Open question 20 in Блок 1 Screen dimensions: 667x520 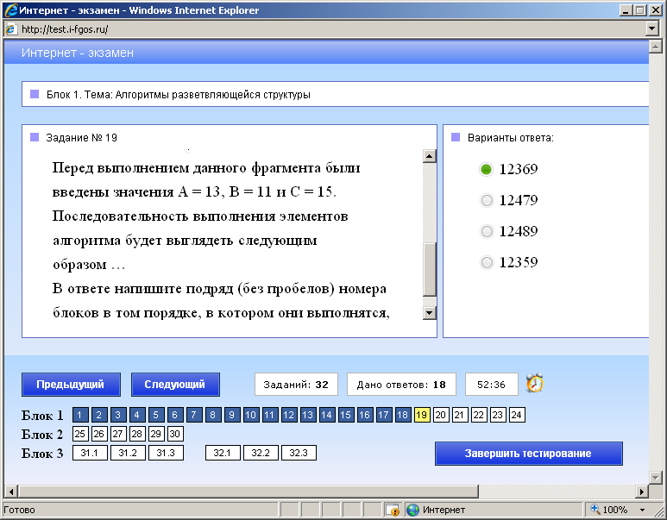pos(441,415)
